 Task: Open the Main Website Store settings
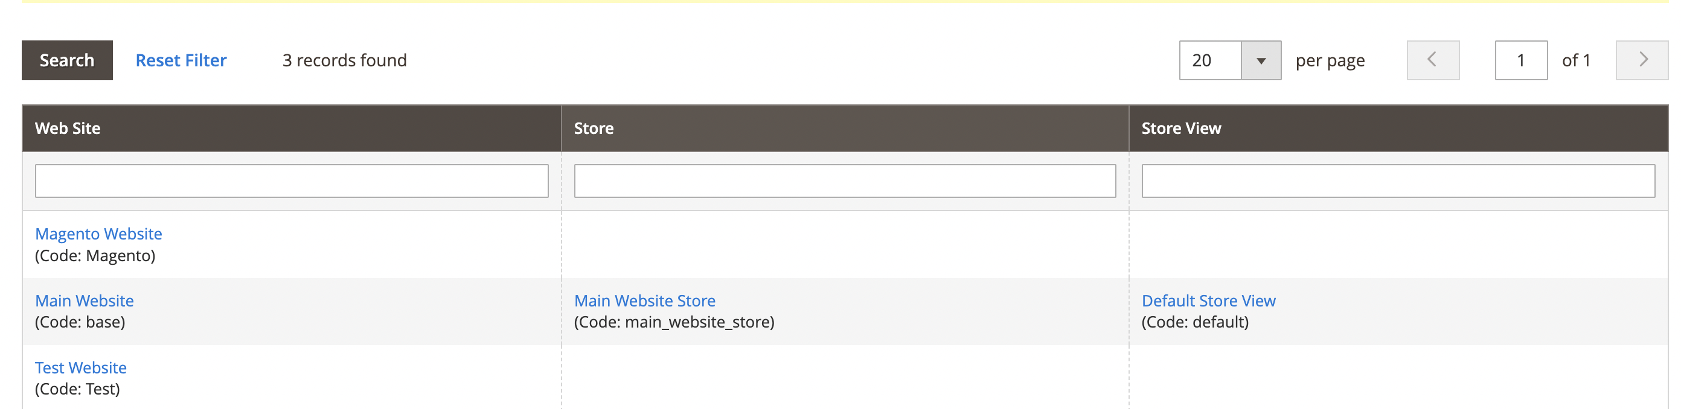click(645, 300)
